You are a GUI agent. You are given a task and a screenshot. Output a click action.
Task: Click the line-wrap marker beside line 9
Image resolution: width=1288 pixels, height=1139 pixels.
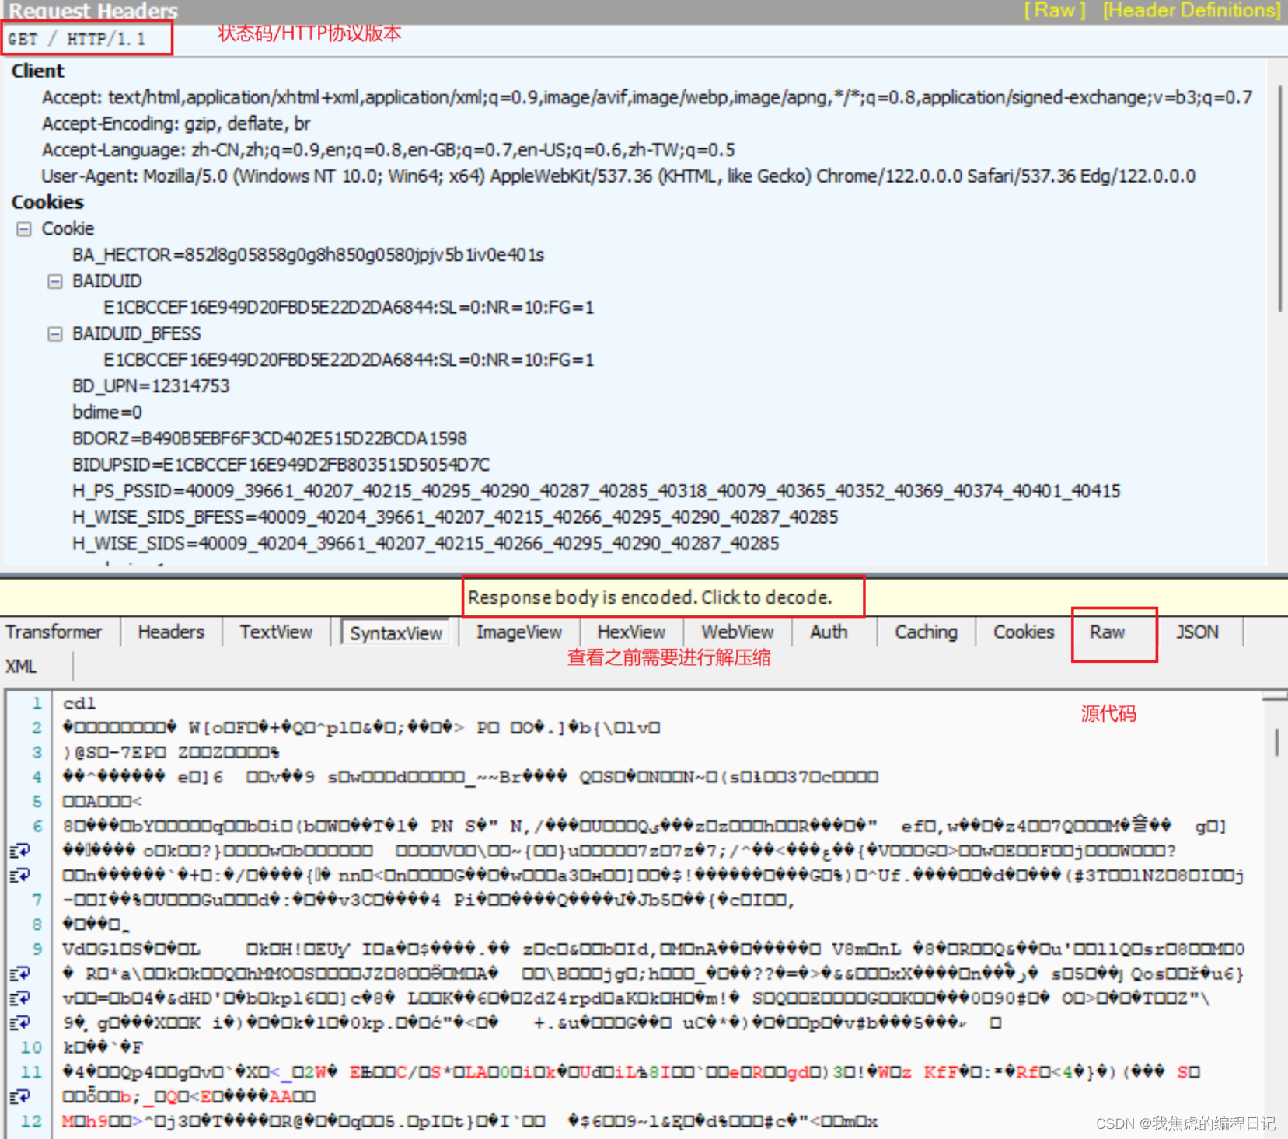pos(21,974)
